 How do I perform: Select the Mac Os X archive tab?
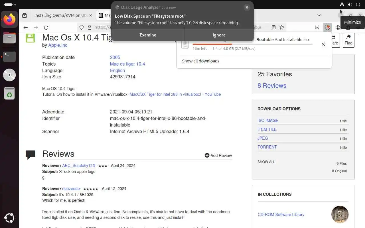[104, 15]
